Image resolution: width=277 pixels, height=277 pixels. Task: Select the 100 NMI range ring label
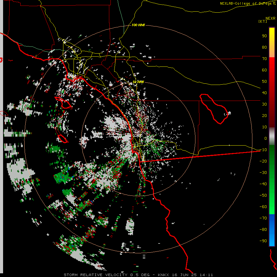click(138, 25)
